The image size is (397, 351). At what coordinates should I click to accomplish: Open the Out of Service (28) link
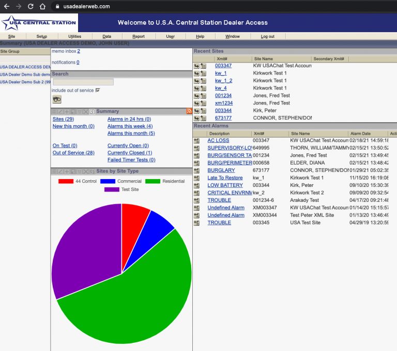[x=73, y=153]
